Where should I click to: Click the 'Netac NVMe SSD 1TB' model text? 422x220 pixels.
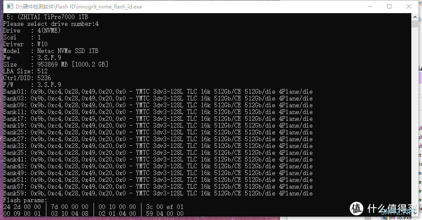[68, 51]
